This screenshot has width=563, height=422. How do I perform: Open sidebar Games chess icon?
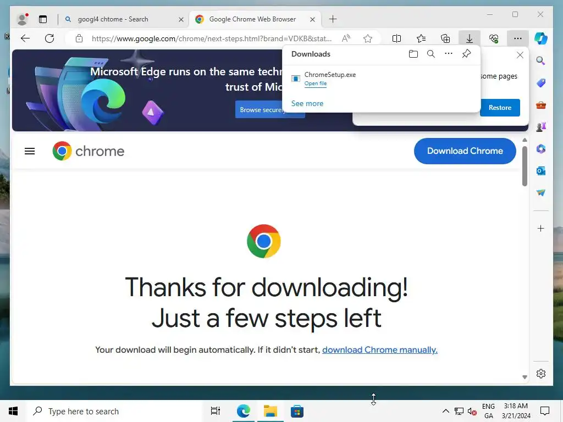[x=541, y=127]
